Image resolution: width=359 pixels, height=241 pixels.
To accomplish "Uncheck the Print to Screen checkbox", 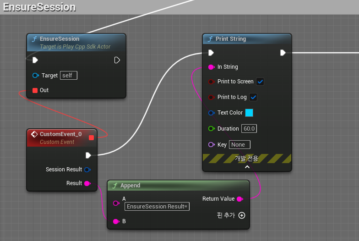I will (260, 82).
